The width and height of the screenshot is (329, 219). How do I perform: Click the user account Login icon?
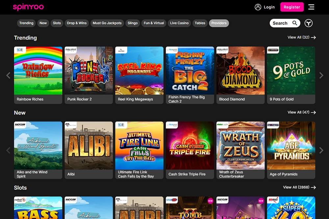click(258, 7)
